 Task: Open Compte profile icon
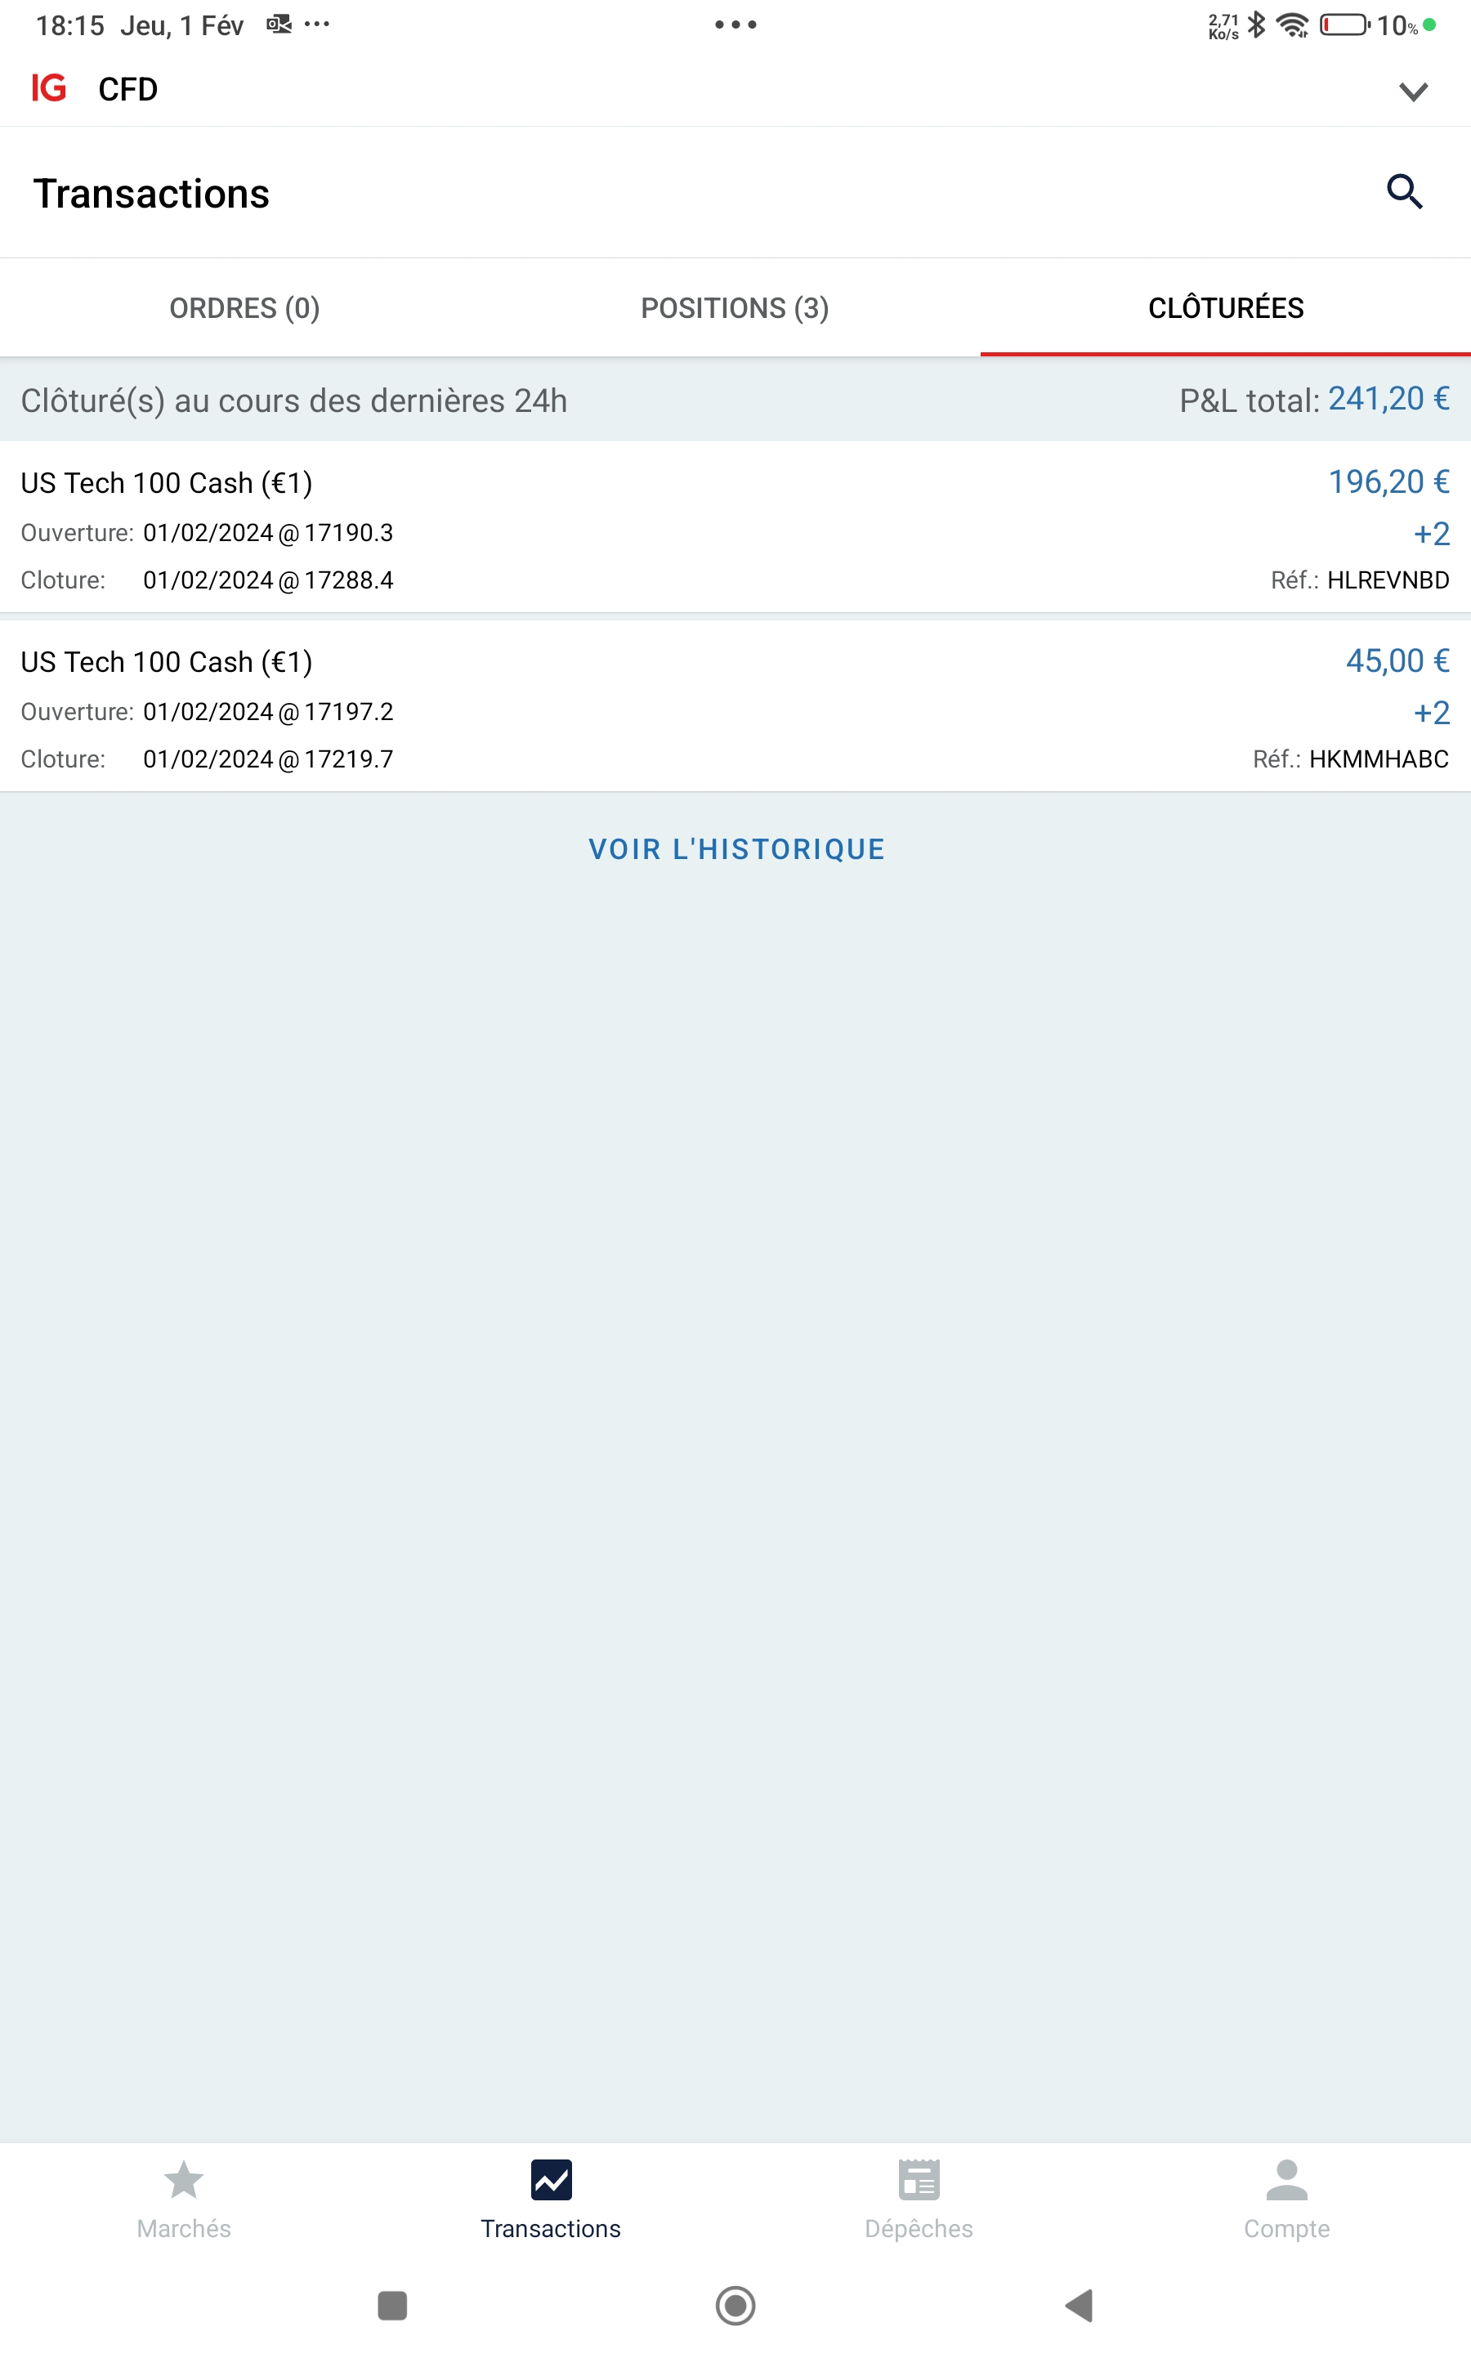click(x=1286, y=2180)
